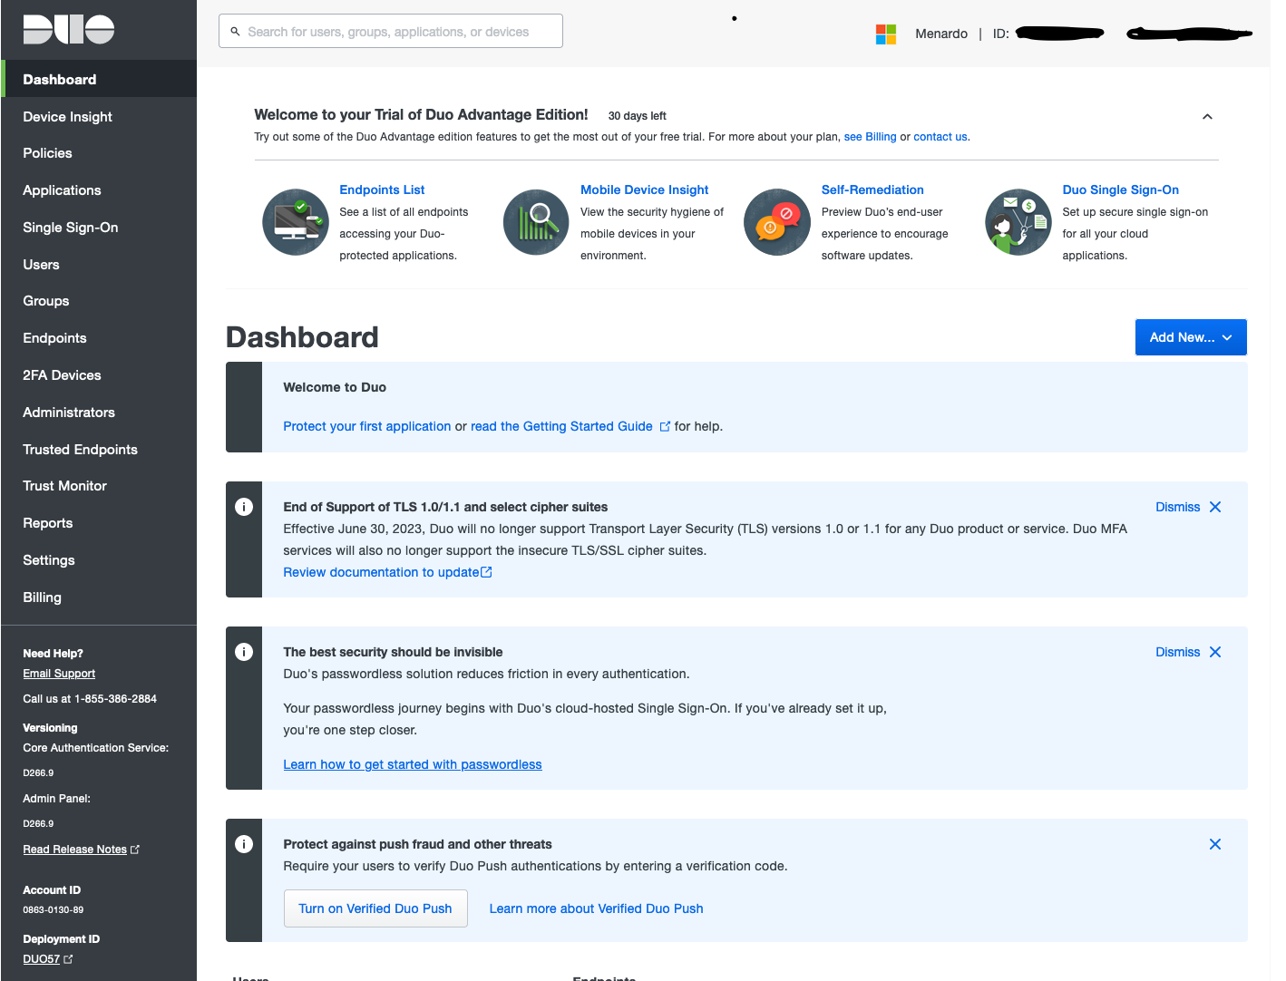Click external link icon next to Release Notes
Screen dimensions: 1286x981
pos(135,850)
